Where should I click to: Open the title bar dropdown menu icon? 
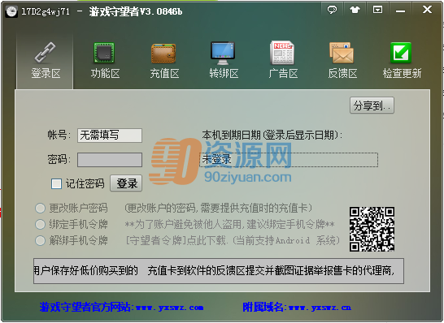coord(377,10)
